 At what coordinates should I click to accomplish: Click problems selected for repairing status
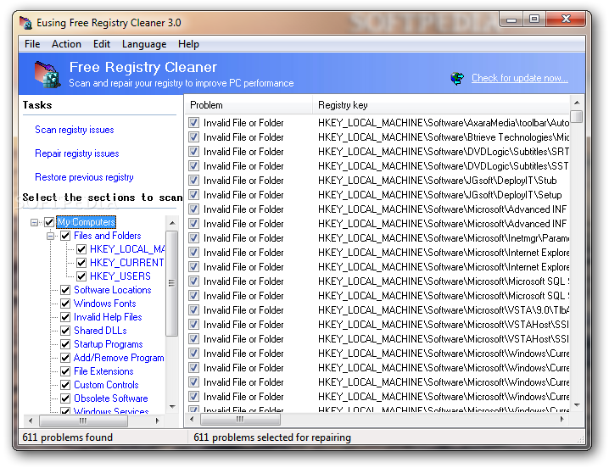pos(272,437)
